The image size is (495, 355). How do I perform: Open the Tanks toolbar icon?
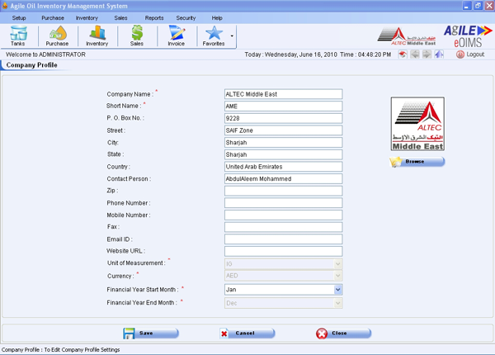pyautogui.click(x=18, y=35)
